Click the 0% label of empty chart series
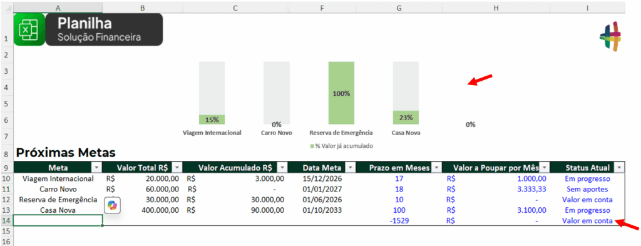This screenshot has width=641, height=246. pyautogui.click(x=471, y=125)
